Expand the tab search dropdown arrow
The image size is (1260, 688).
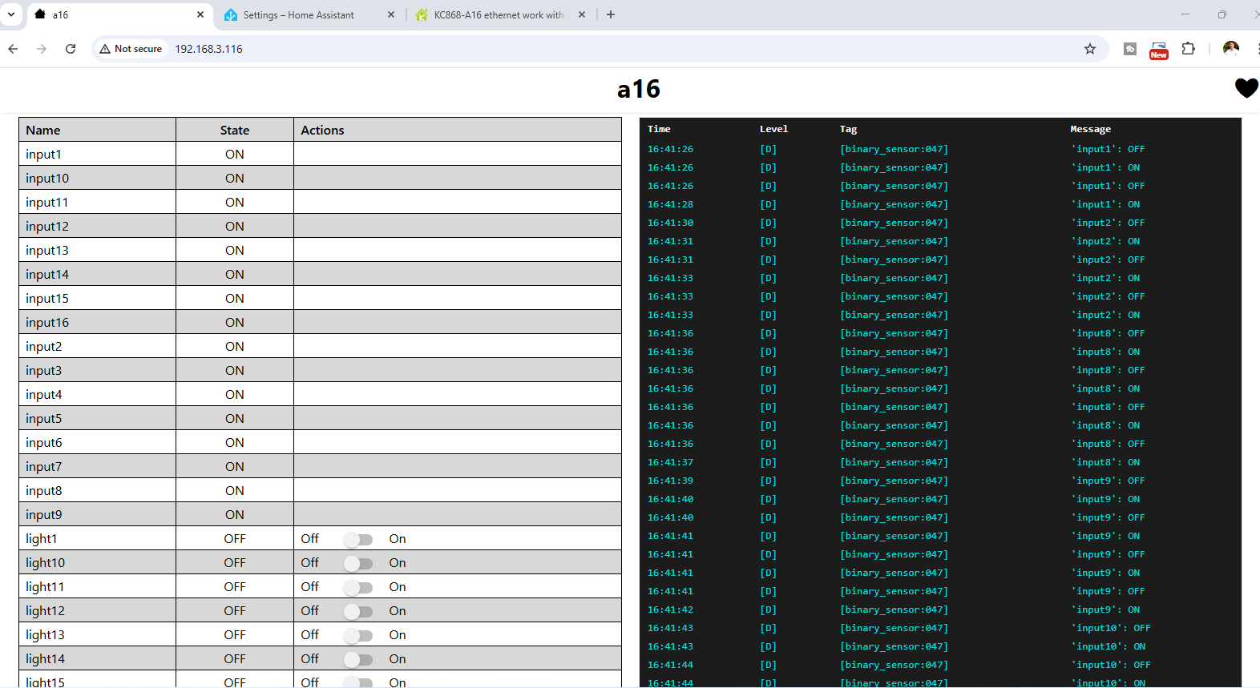[11, 14]
